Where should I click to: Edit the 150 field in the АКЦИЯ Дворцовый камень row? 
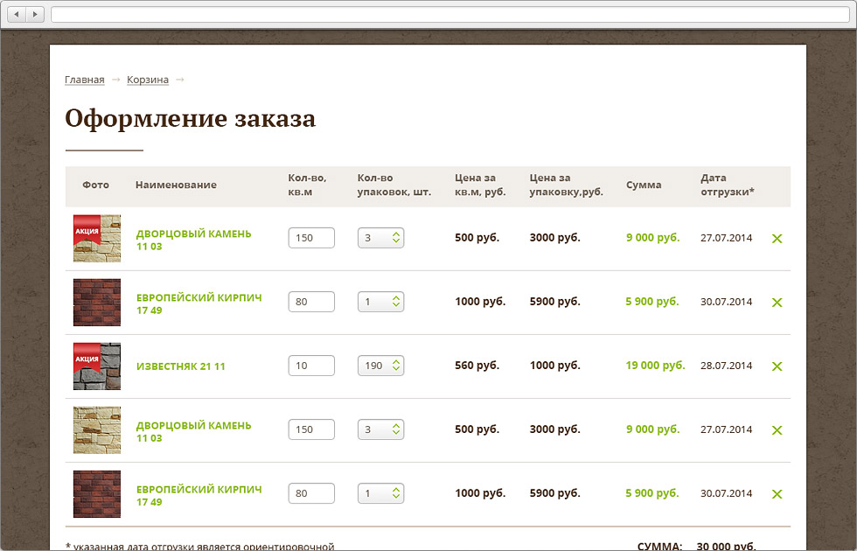click(311, 238)
